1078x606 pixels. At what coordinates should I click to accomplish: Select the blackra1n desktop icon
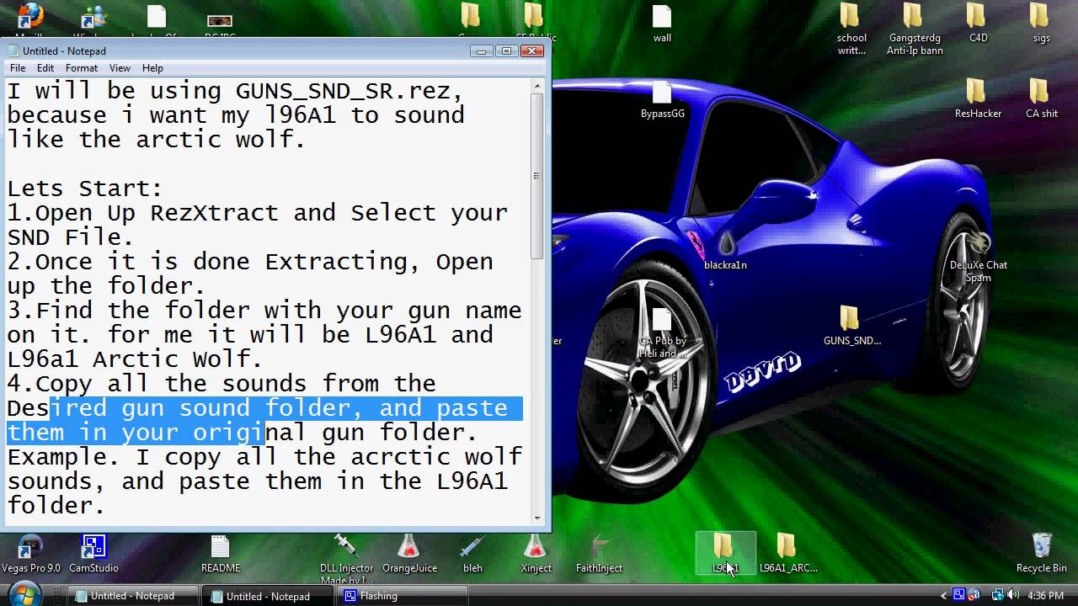point(725,250)
